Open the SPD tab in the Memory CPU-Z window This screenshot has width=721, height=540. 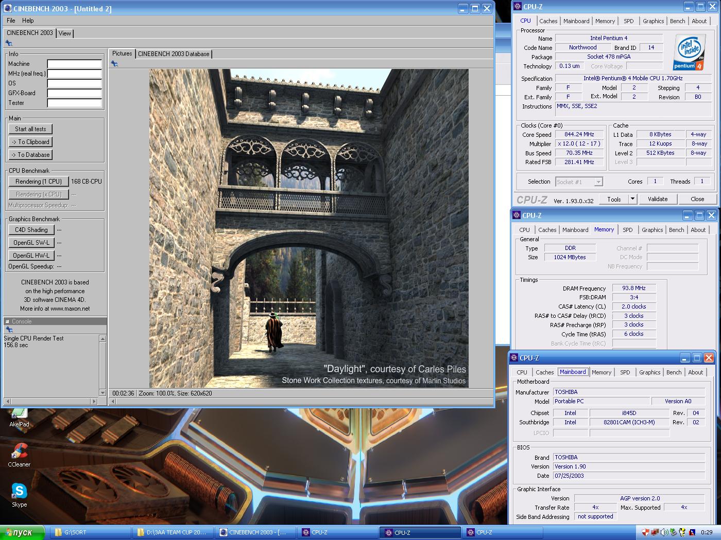627,230
